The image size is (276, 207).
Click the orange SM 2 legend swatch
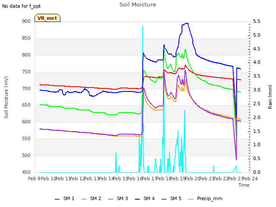point(84,199)
